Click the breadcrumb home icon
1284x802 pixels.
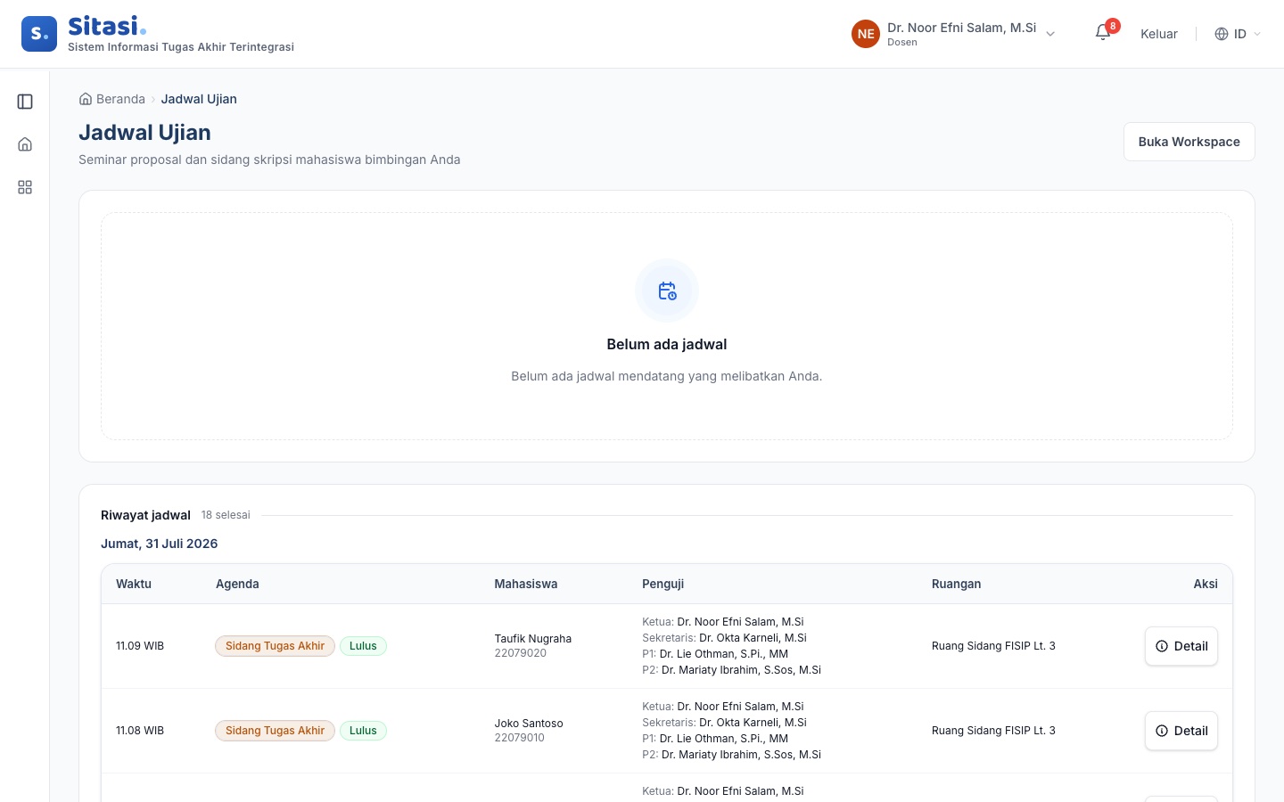[86, 99]
